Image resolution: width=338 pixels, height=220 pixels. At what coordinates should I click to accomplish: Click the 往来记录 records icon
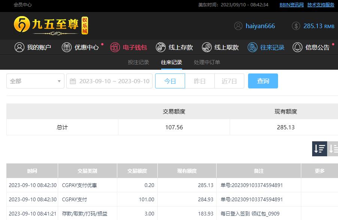(253, 47)
